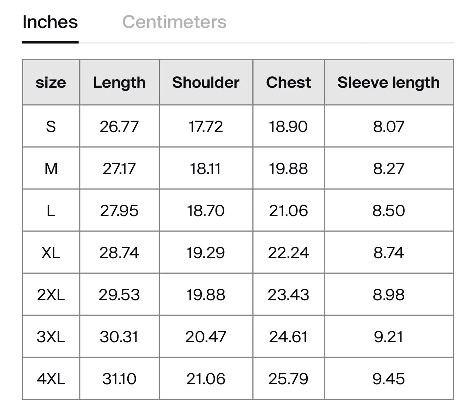
Task: Select the 2XL size row label
Action: tap(51, 295)
